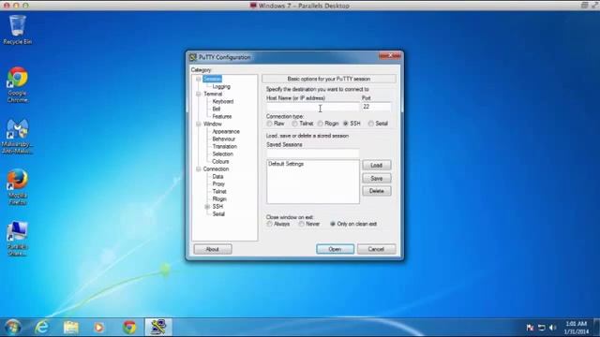The width and height of the screenshot is (600, 337).
Task: Open the system clock showing 1/31/2014
Action: click(x=577, y=328)
